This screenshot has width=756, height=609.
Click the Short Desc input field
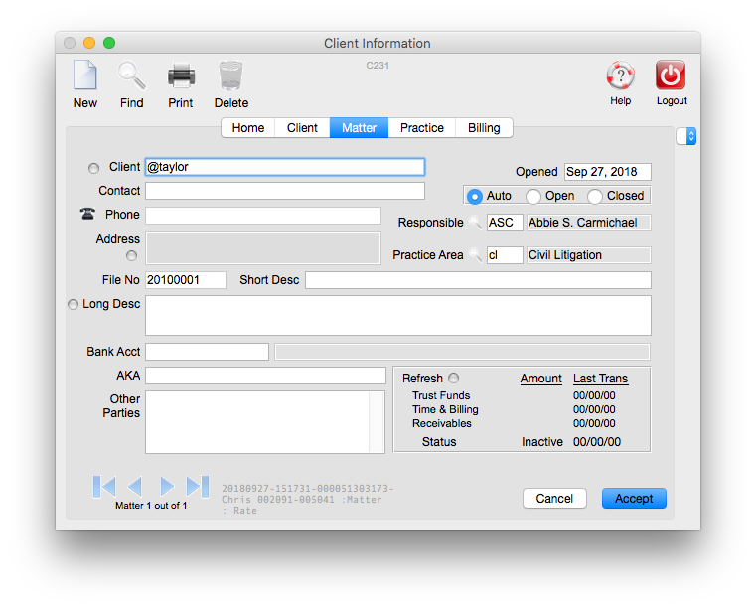pos(478,280)
